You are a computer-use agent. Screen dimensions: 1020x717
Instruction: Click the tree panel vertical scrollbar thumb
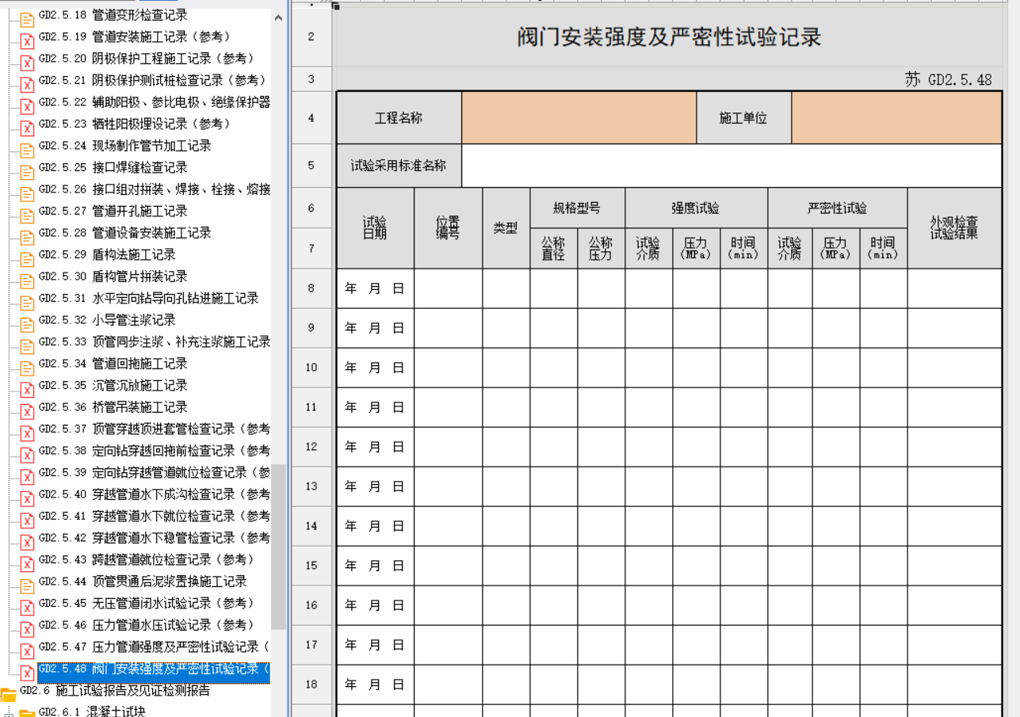pyautogui.click(x=278, y=547)
